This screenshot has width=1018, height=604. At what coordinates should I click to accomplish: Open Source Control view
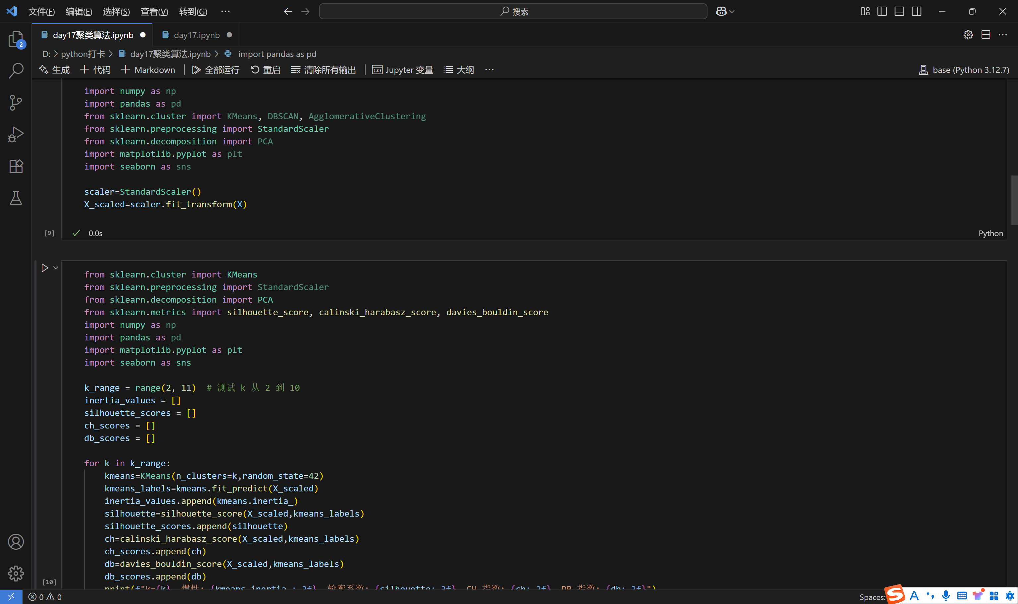16,103
